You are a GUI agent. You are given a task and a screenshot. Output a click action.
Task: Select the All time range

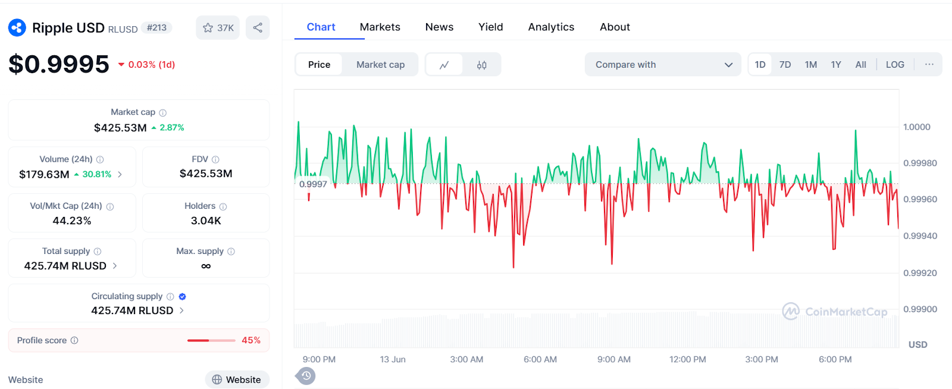(861, 64)
